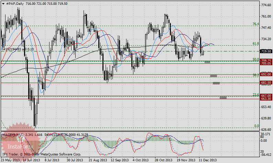Click the gray target box near 682.50
Image resolution: width=273 pixels, height=163 pixels.
[216, 83]
